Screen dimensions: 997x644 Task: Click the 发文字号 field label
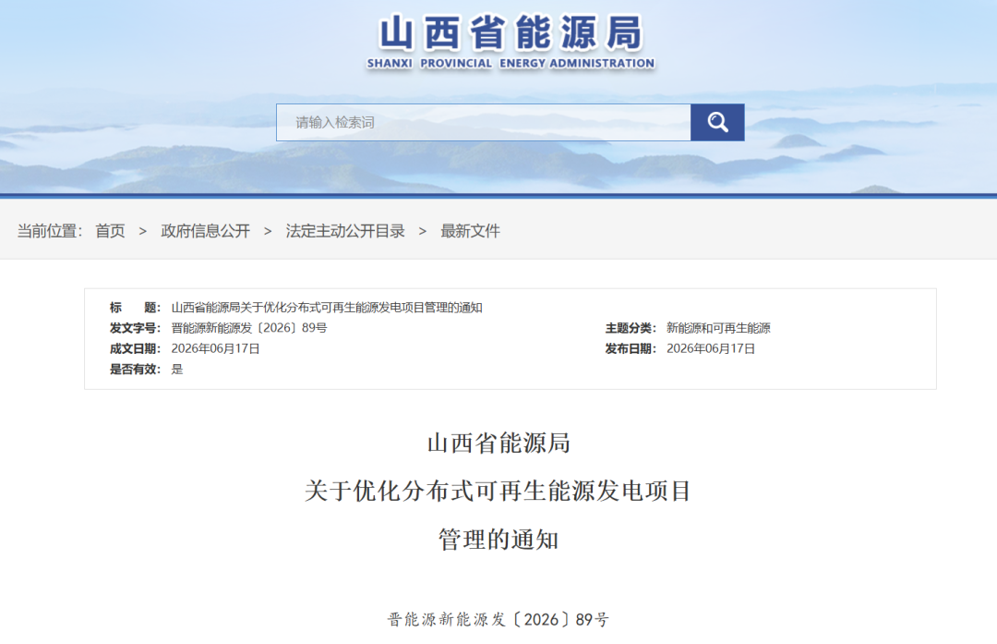135,328
